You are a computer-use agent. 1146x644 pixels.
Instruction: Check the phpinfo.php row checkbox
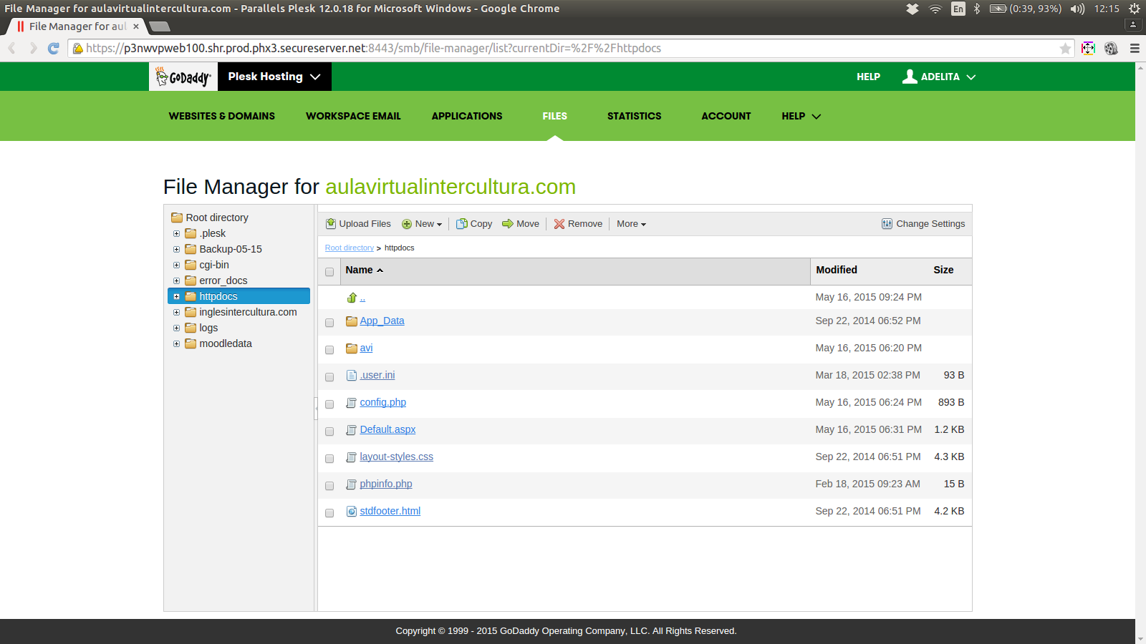(x=329, y=486)
